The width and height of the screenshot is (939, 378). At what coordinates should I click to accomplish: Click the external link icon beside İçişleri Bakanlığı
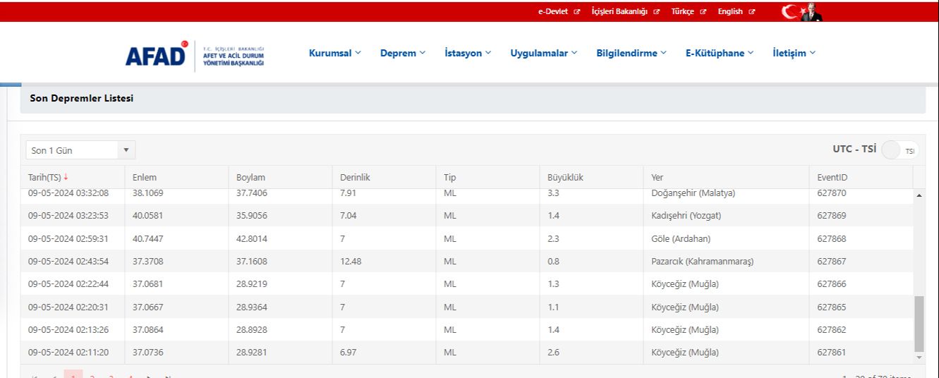coord(657,12)
